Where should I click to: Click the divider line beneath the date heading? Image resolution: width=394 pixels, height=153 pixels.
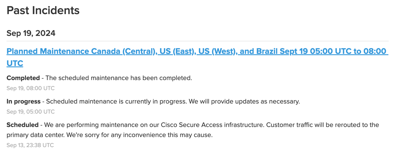point(197,41)
